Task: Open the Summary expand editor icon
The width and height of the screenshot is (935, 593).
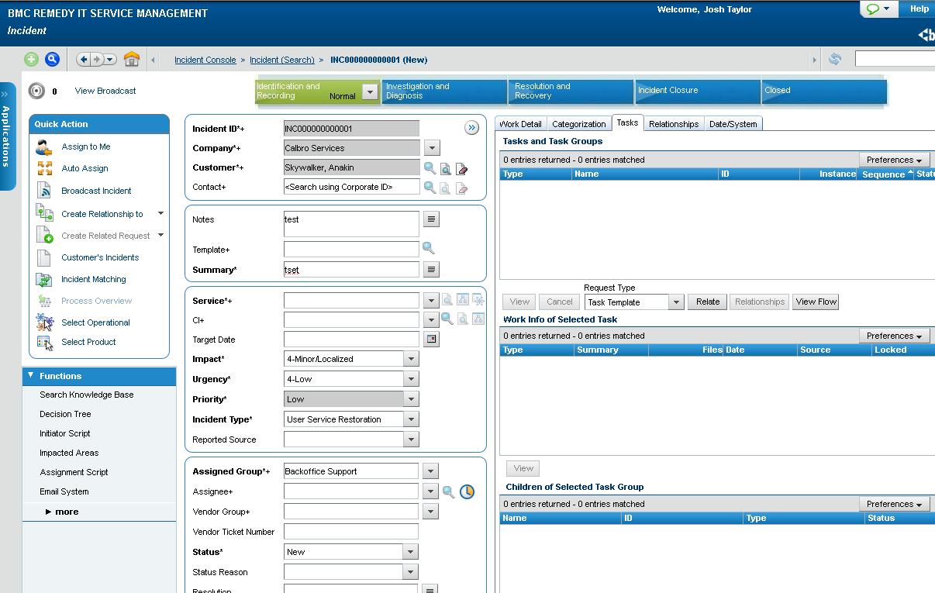Action: (432, 269)
